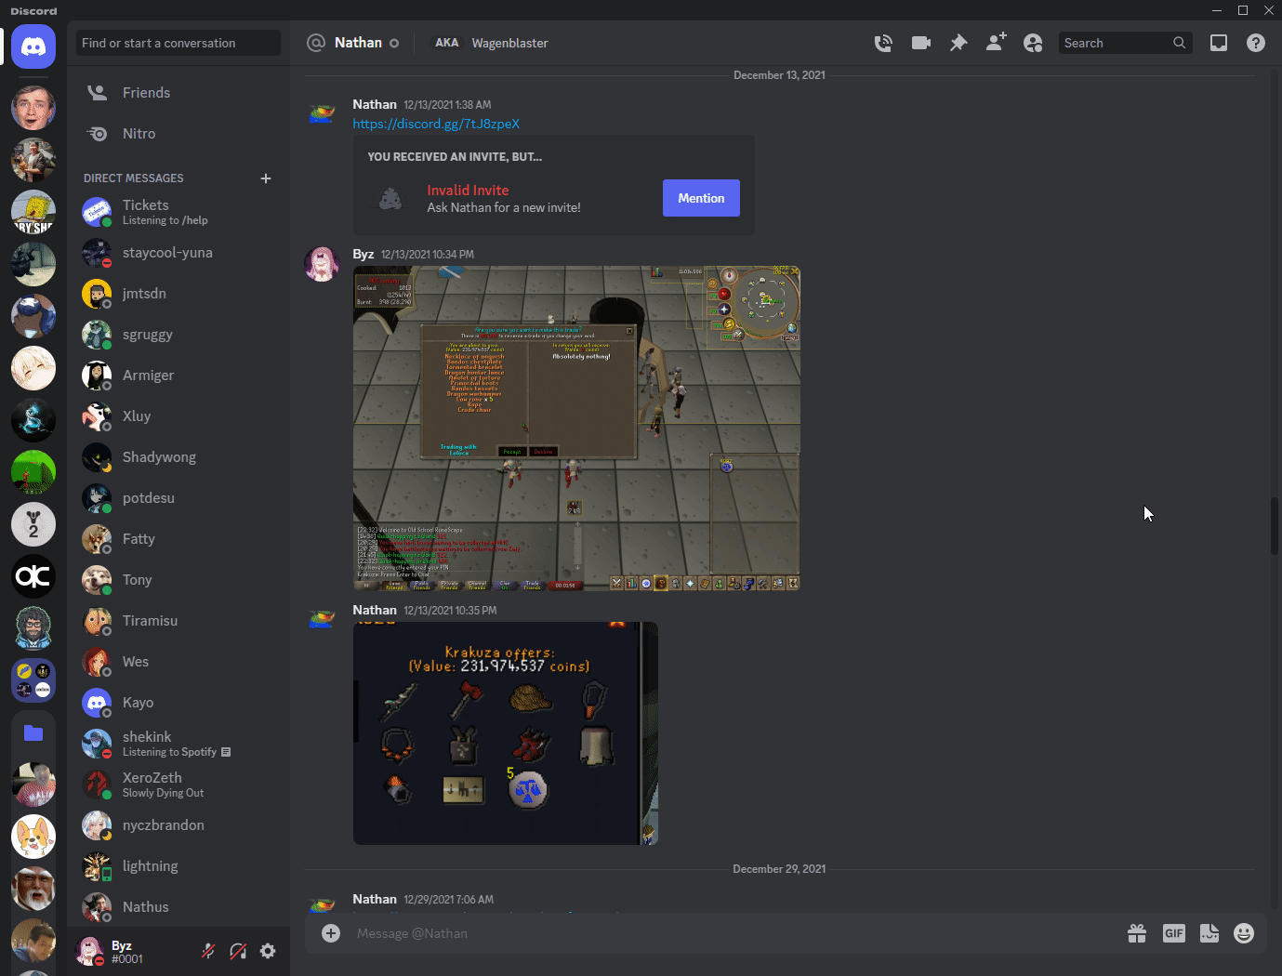Open DM with nyczbrandon

click(178, 825)
